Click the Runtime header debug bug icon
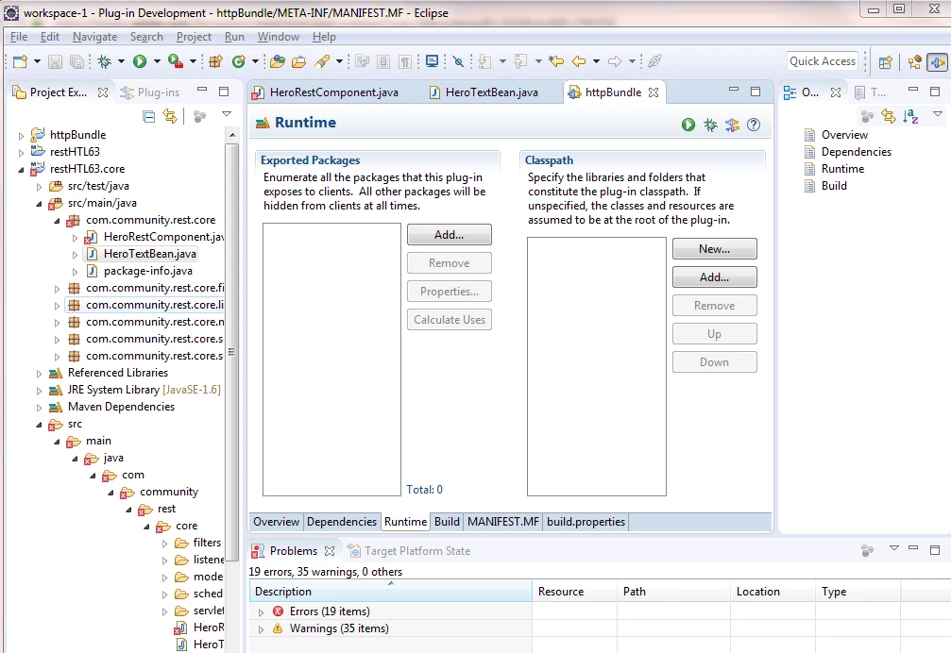This screenshot has height=653, width=951. pyautogui.click(x=710, y=125)
